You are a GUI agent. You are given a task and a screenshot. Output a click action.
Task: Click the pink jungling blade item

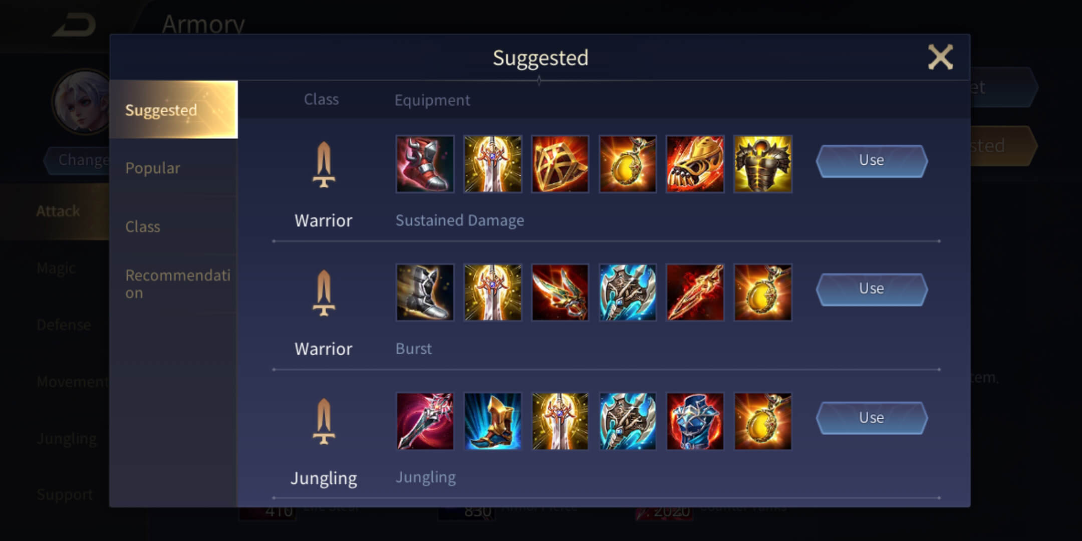425,421
